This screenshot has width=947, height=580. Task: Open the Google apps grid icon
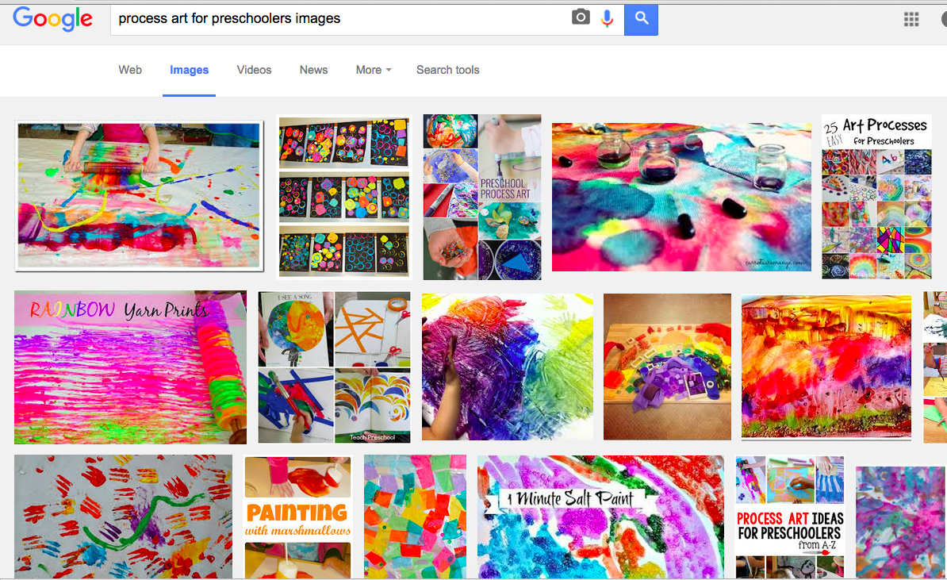[911, 20]
